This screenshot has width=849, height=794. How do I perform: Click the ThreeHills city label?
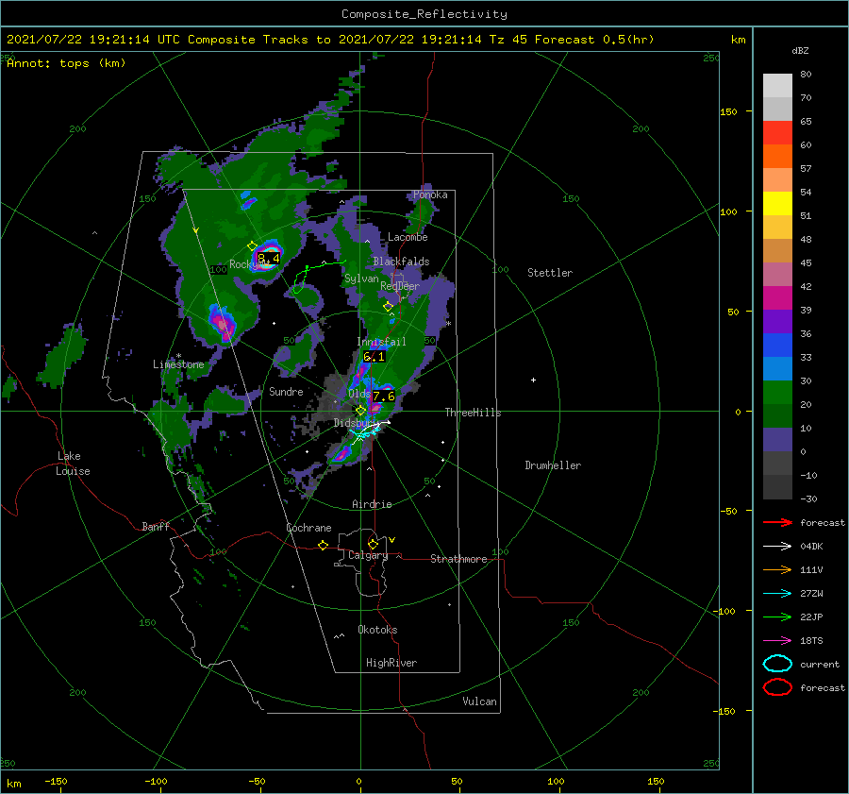[x=474, y=413]
